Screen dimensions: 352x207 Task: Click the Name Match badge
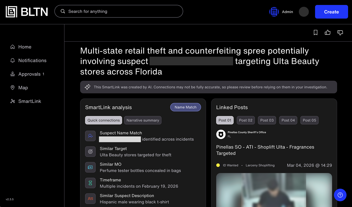[185, 107]
